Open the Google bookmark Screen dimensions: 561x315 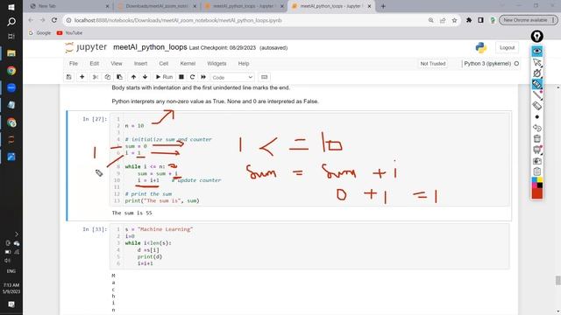pyautogui.click(x=39, y=33)
